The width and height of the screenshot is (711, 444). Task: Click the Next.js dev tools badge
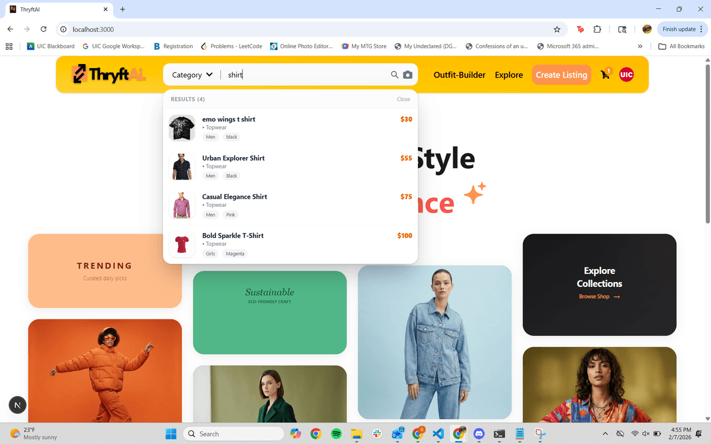coord(18,405)
